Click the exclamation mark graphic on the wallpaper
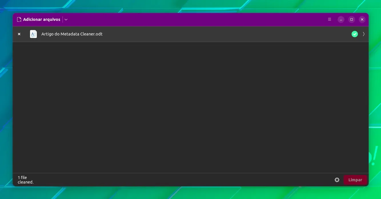 pos(374,156)
